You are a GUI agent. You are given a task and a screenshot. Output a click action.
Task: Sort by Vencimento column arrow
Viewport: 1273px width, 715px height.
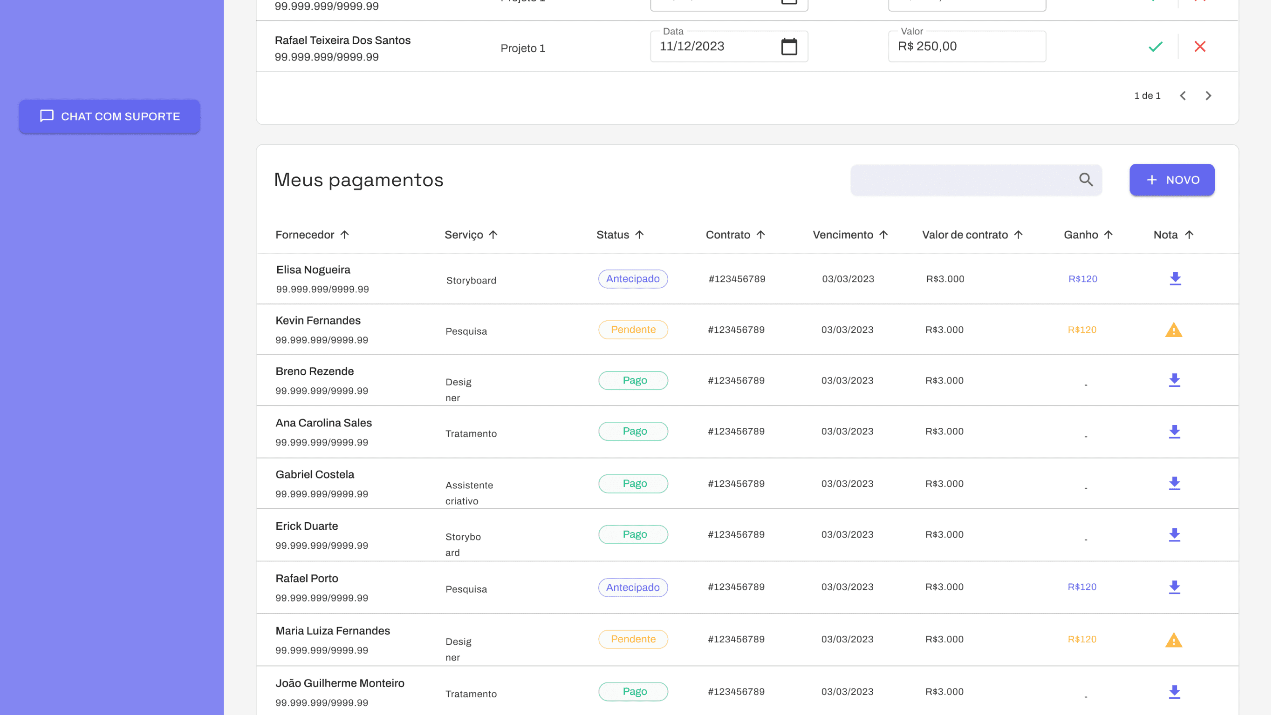pos(883,235)
